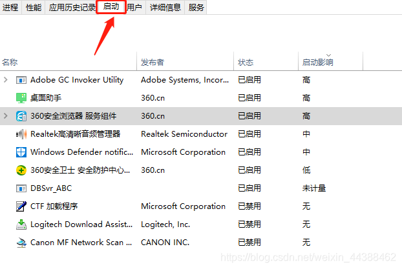Click 低 impact value of 360安全卫士
Viewport: 402px width, 269px height.
[306, 170]
